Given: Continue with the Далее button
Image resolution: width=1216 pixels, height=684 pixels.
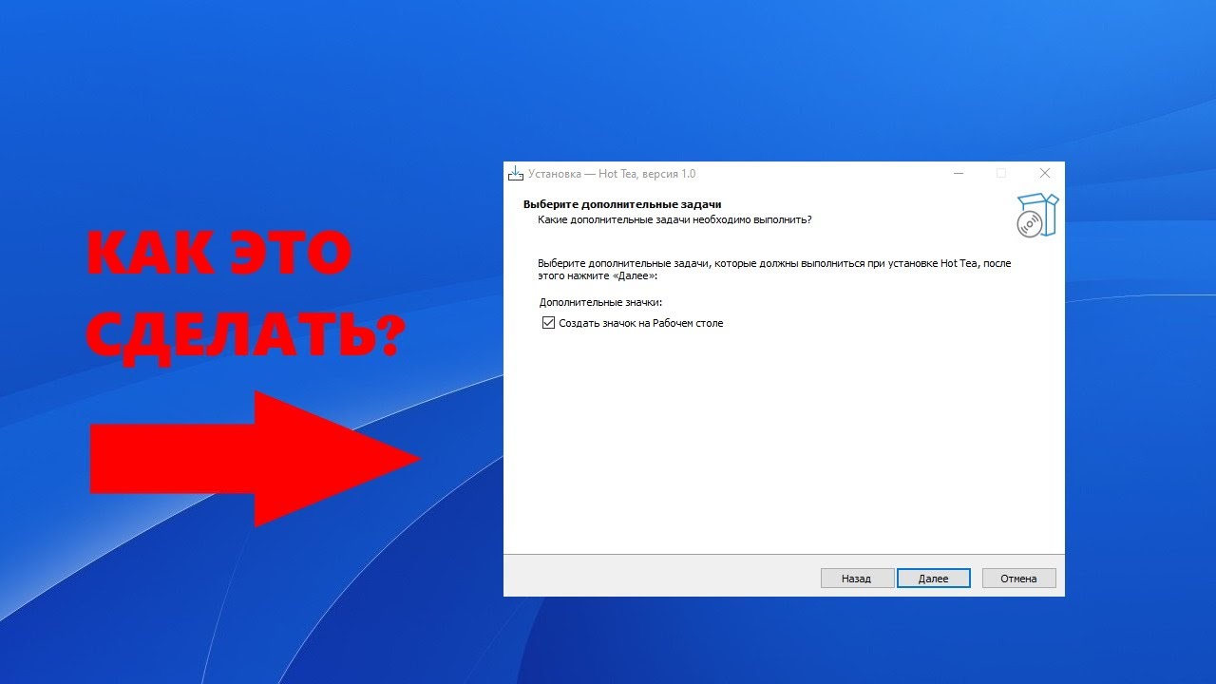Looking at the screenshot, I should tap(934, 578).
